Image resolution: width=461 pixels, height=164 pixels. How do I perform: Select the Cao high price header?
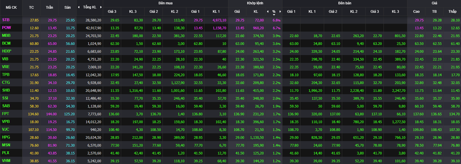[416, 12]
